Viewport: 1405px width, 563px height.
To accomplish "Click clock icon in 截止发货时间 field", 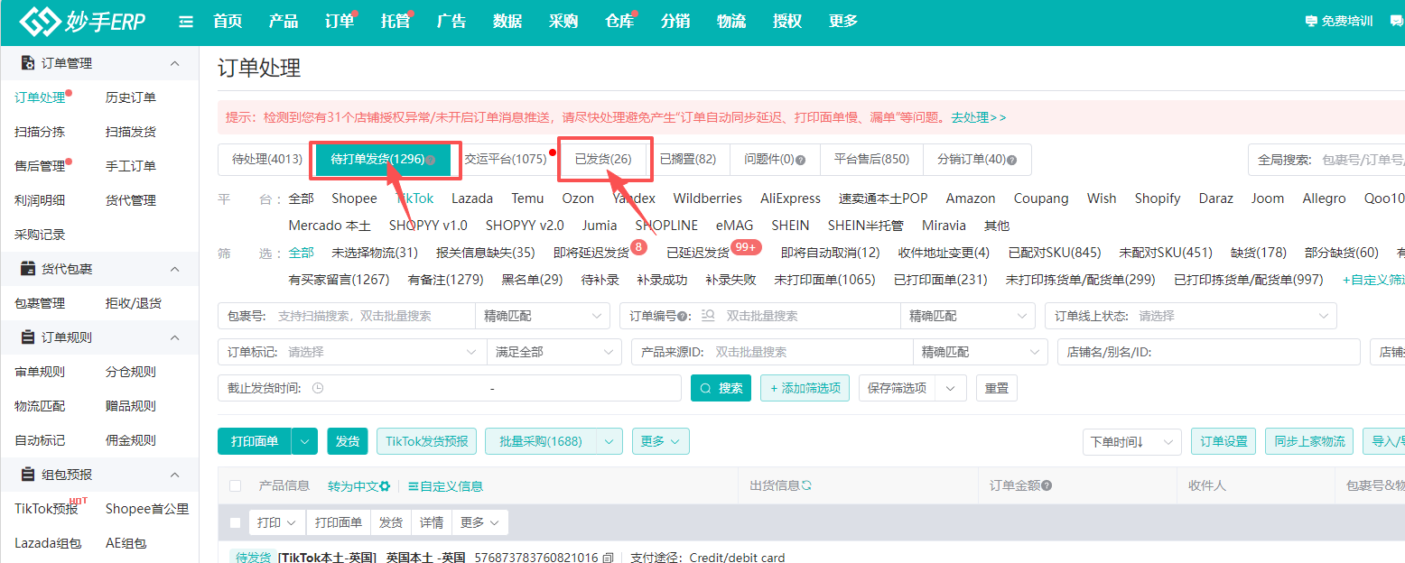I will click(x=318, y=388).
